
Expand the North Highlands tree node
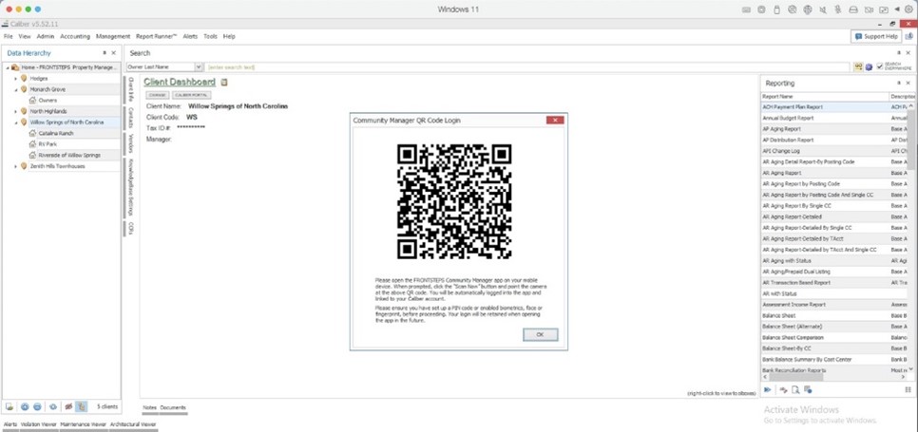pyautogui.click(x=16, y=111)
